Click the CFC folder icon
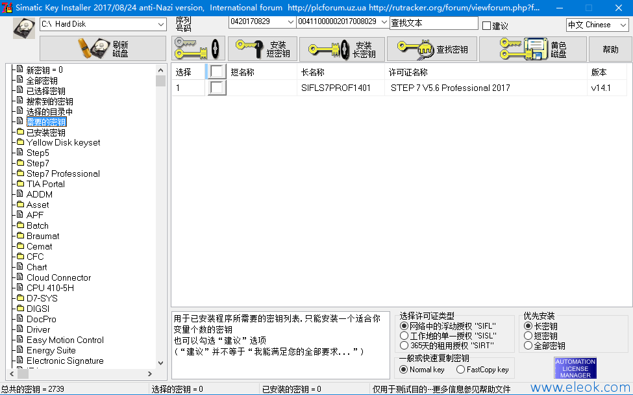This screenshot has width=633, height=395. pos(20,256)
